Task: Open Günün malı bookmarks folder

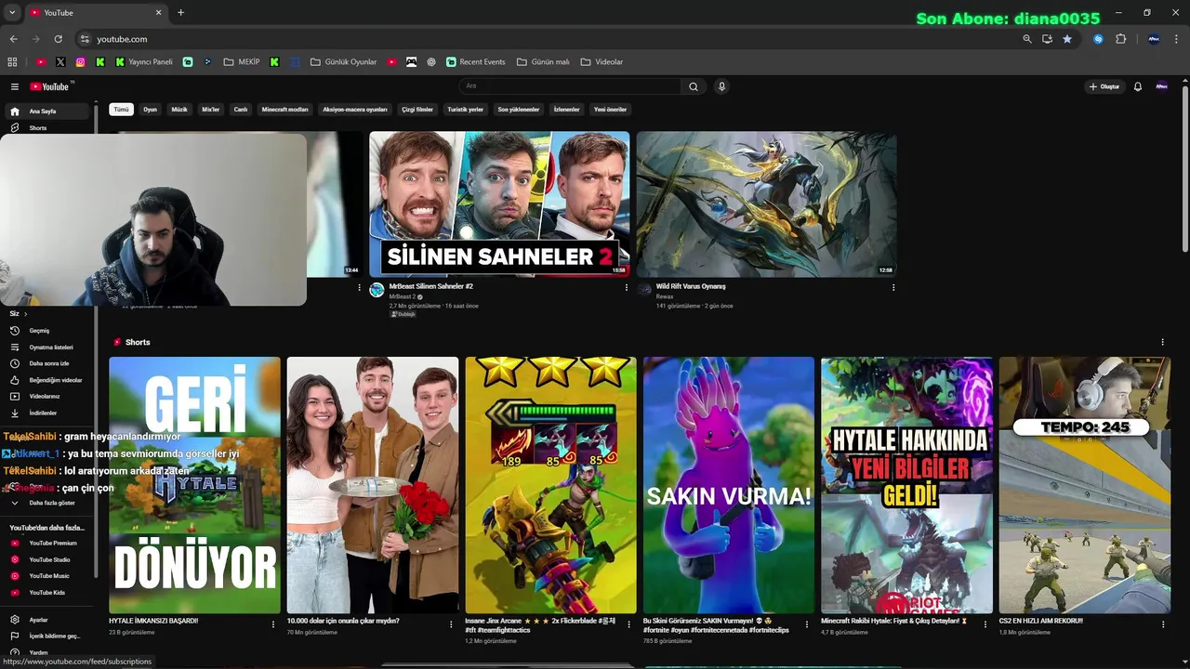Action: tap(542, 62)
